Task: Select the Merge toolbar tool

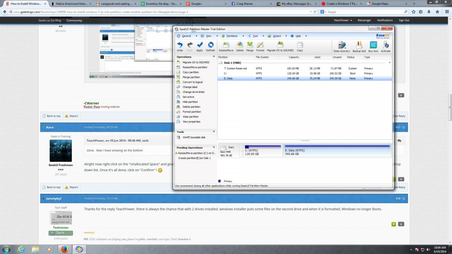Action: click(x=250, y=47)
